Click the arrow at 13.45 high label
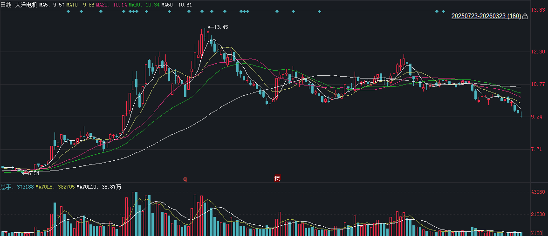The width and height of the screenshot is (548, 236). [x=211, y=27]
